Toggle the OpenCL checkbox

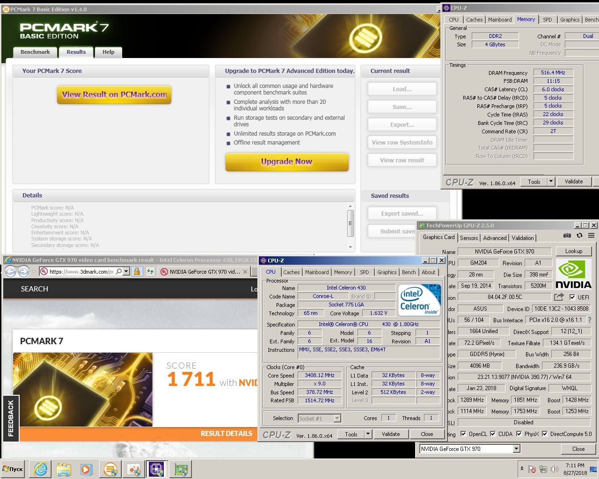[463, 434]
